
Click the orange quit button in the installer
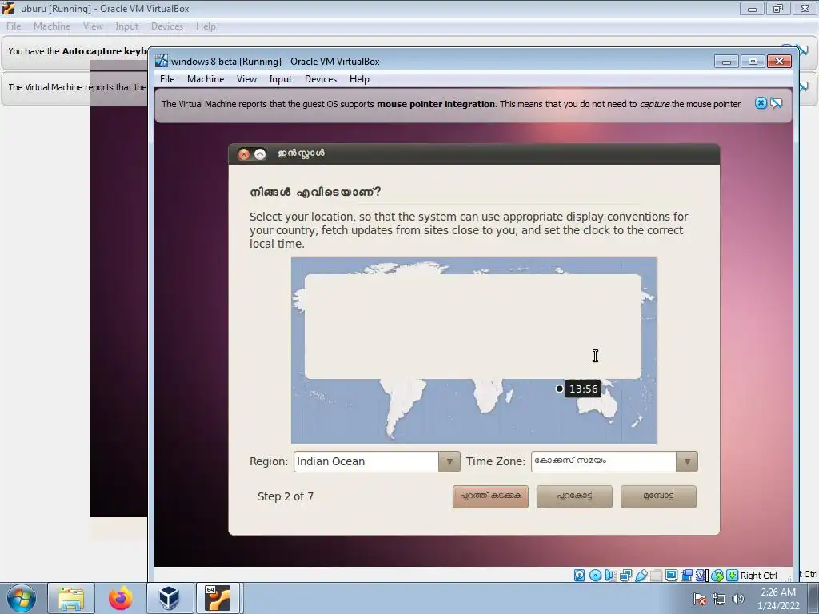pyautogui.click(x=490, y=496)
